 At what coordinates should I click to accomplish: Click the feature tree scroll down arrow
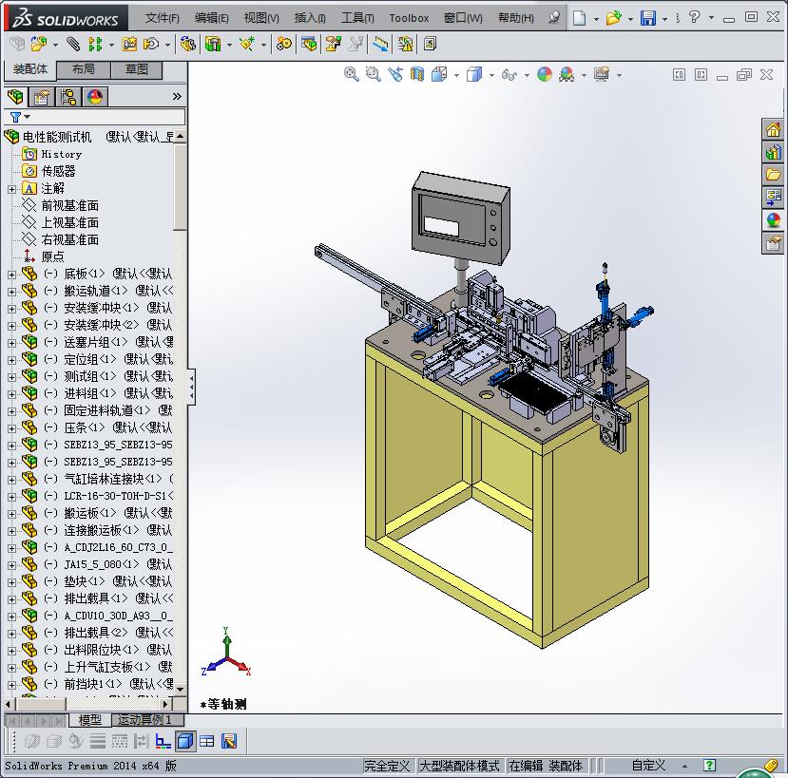180,689
